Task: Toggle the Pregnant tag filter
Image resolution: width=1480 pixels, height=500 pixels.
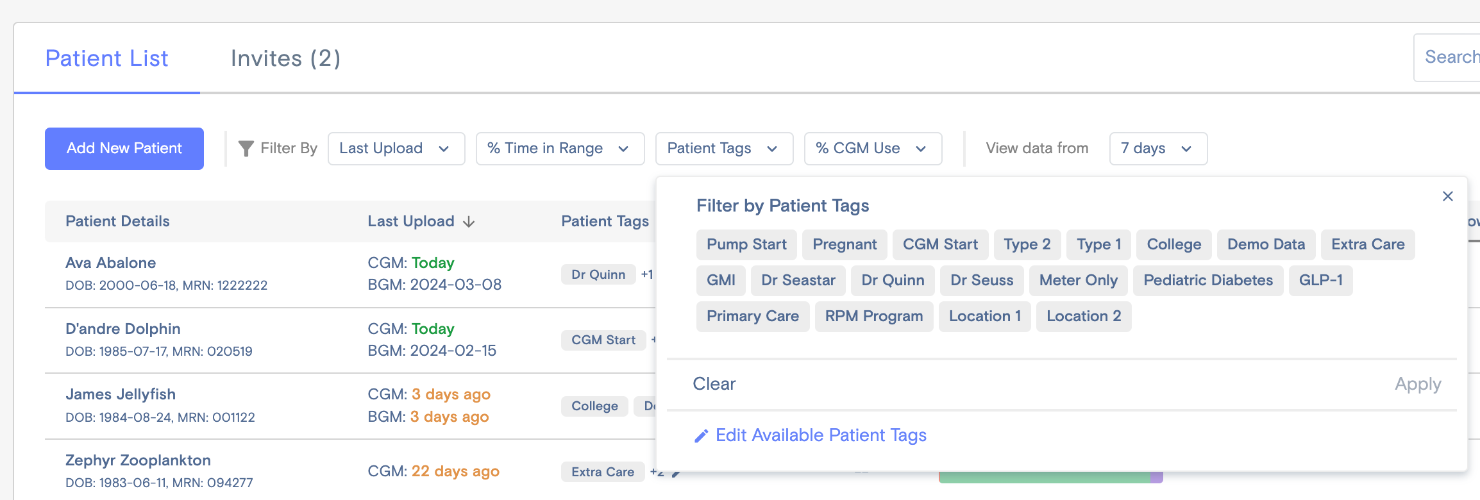Action: 844,244
